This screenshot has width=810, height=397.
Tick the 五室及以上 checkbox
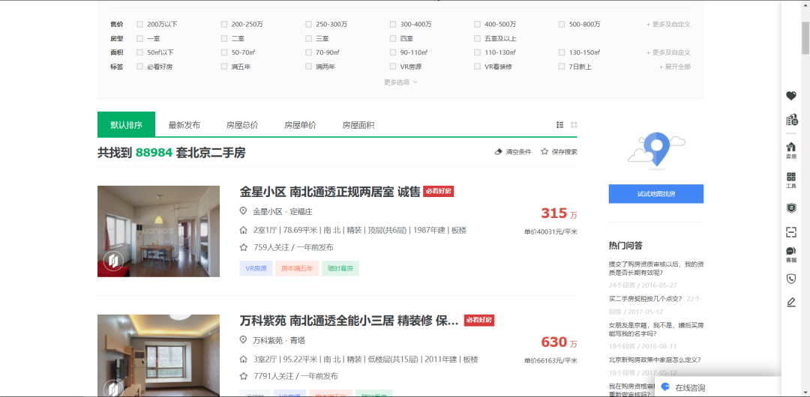point(477,38)
